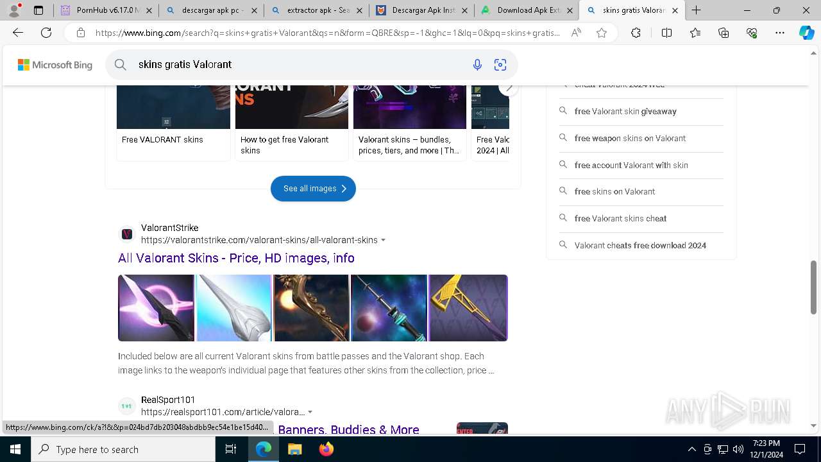View site information lock icon
Image resolution: width=821 pixels, height=462 pixels.
click(80, 33)
